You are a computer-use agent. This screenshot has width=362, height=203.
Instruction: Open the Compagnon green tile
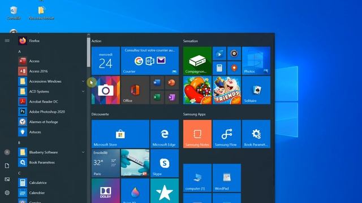pyautogui.click(x=197, y=61)
